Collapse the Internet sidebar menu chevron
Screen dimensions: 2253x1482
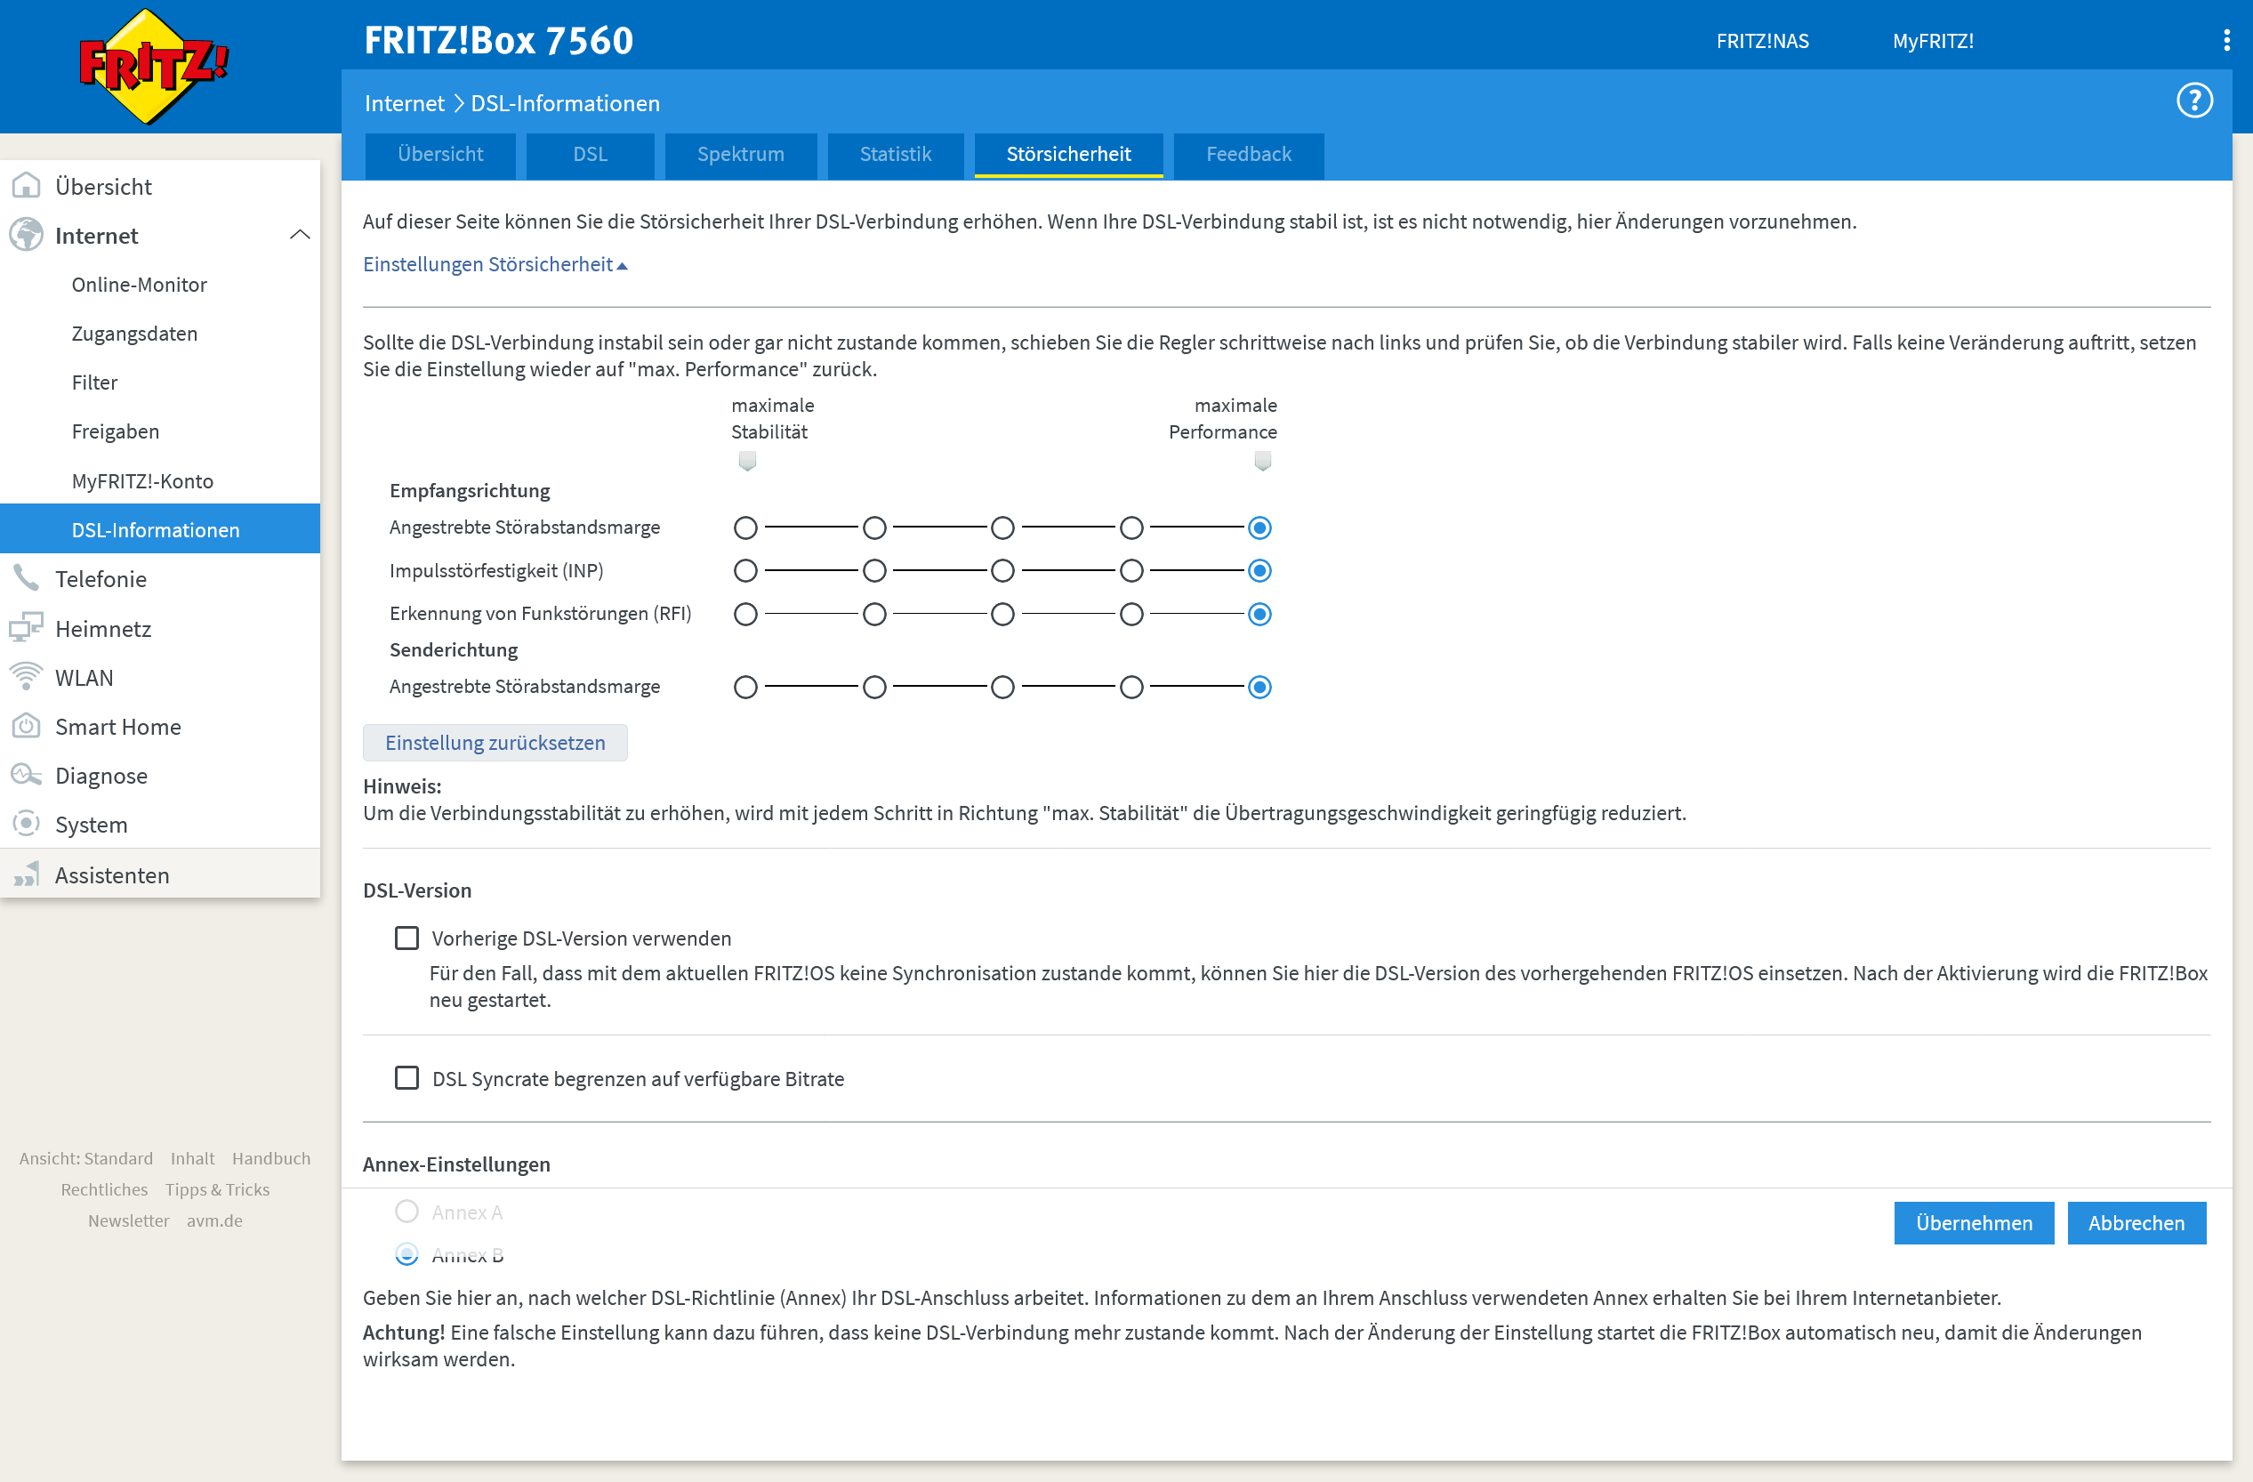pyautogui.click(x=299, y=235)
